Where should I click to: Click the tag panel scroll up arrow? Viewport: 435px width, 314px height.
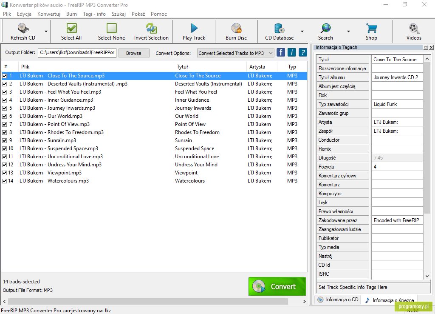427,59
